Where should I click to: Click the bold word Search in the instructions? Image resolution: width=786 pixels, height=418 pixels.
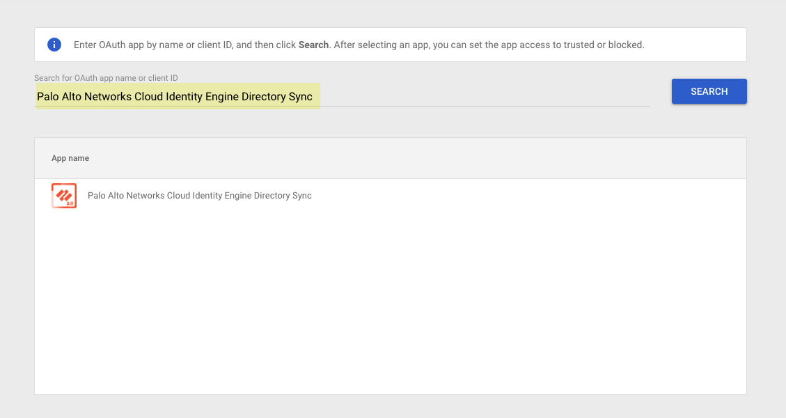[x=313, y=45]
